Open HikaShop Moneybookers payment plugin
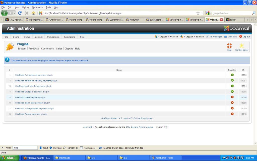The height and width of the screenshot is (164, 257). (x=34, y=108)
